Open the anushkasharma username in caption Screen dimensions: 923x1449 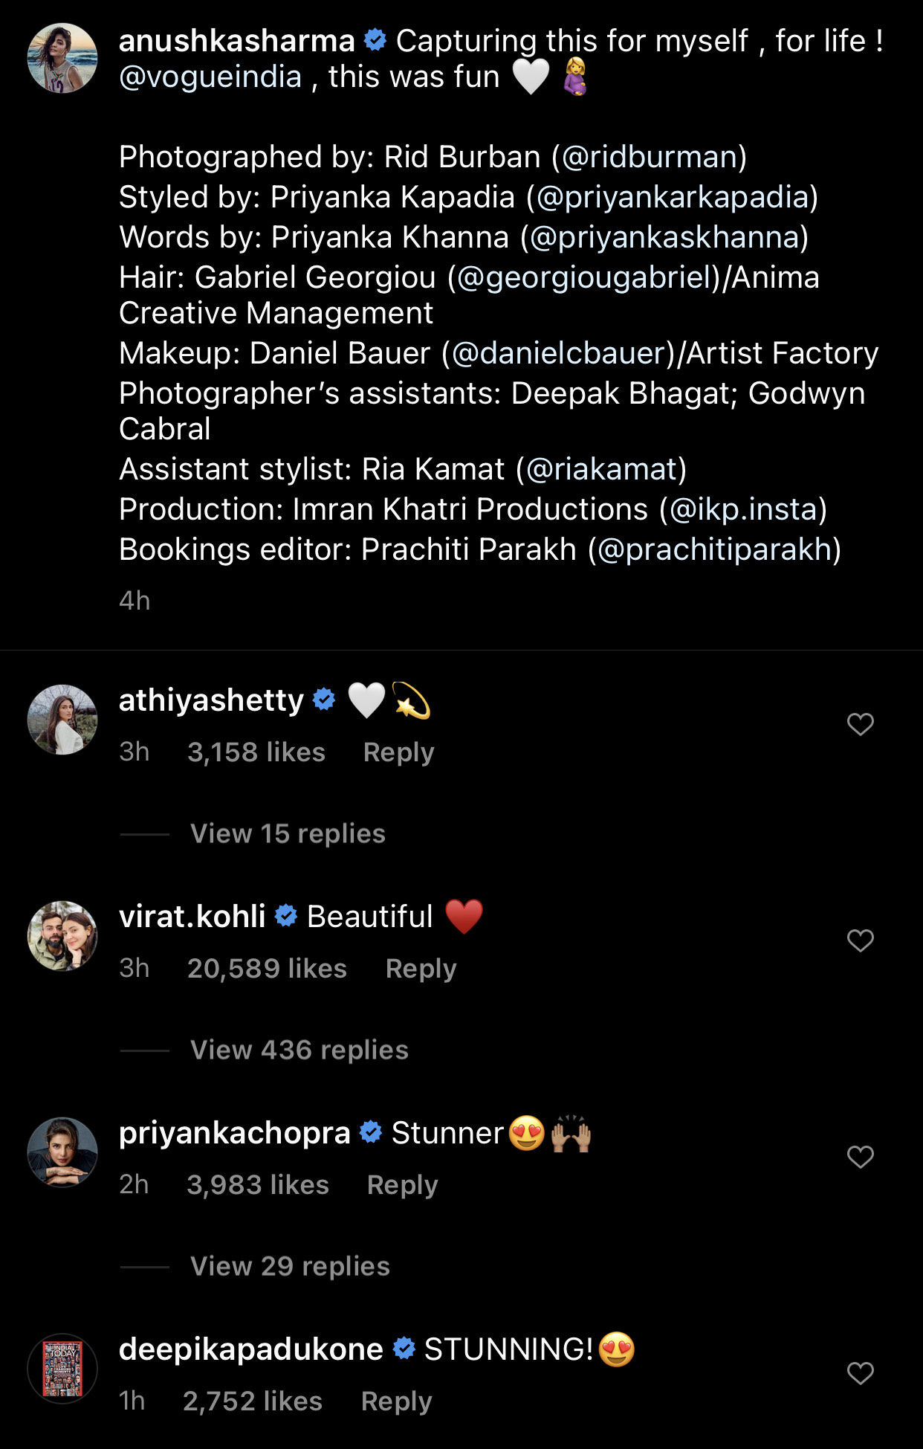(x=236, y=41)
